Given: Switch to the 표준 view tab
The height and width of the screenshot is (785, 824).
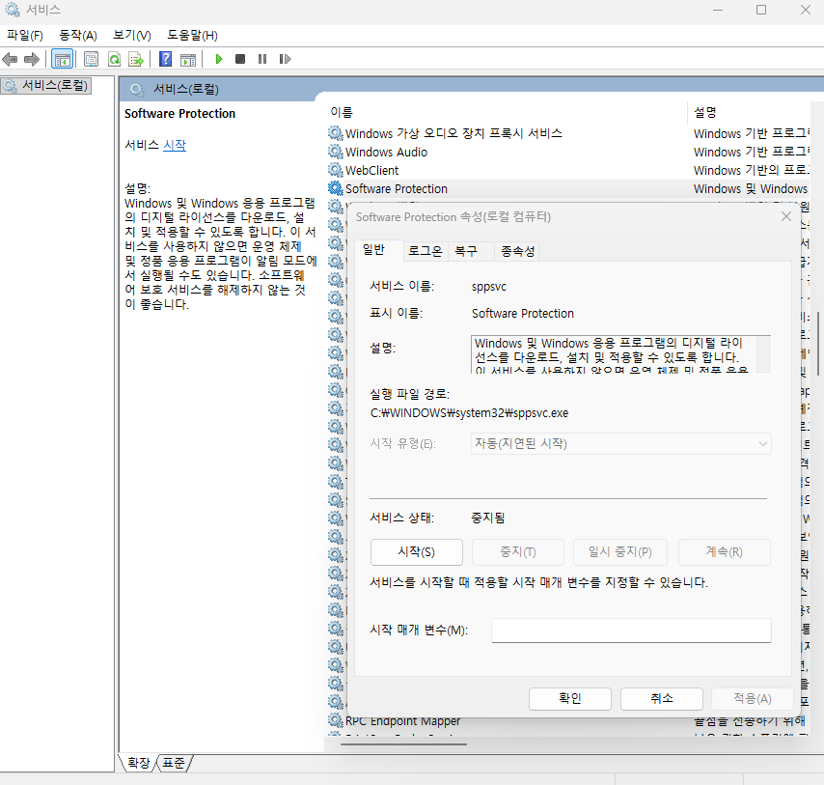Looking at the screenshot, I should [x=174, y=763].
